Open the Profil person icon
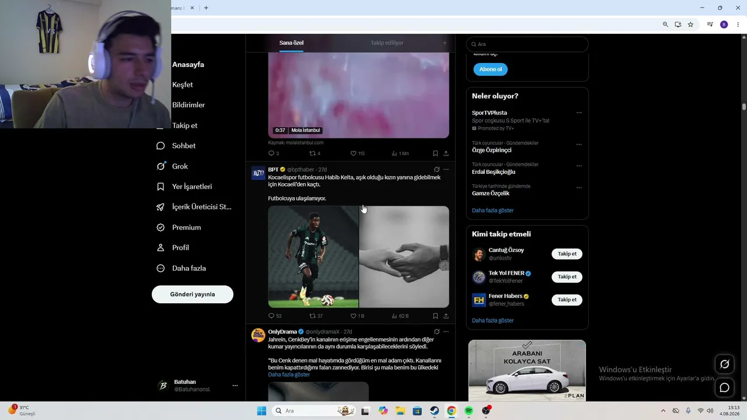Image resolution: width=747 pixels, height=420 pixels. [x=160, y=248]
